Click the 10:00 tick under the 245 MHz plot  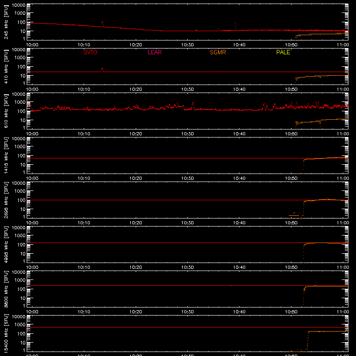coord(32,45)
